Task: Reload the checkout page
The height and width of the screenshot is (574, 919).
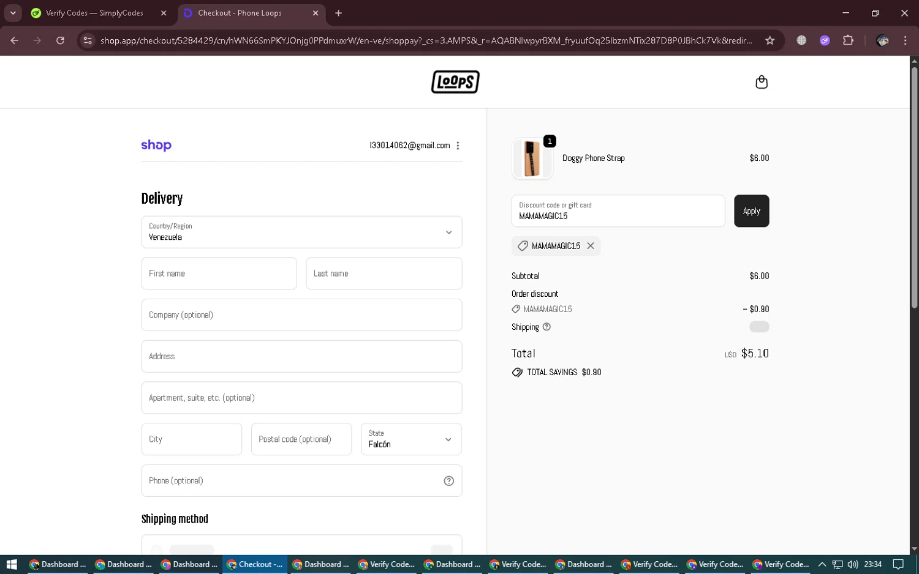Action: (x=60, y=40)
